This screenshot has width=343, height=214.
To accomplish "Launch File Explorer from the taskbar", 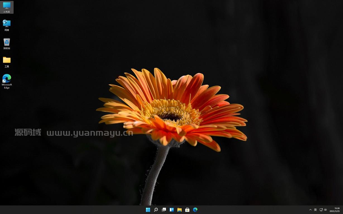I will point(179,210).
